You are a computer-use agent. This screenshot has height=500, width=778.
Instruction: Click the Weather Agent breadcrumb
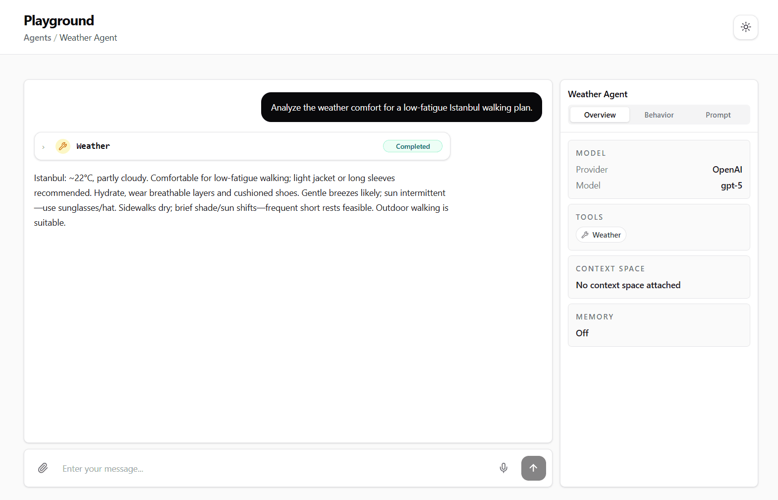[x=88, y=38]
